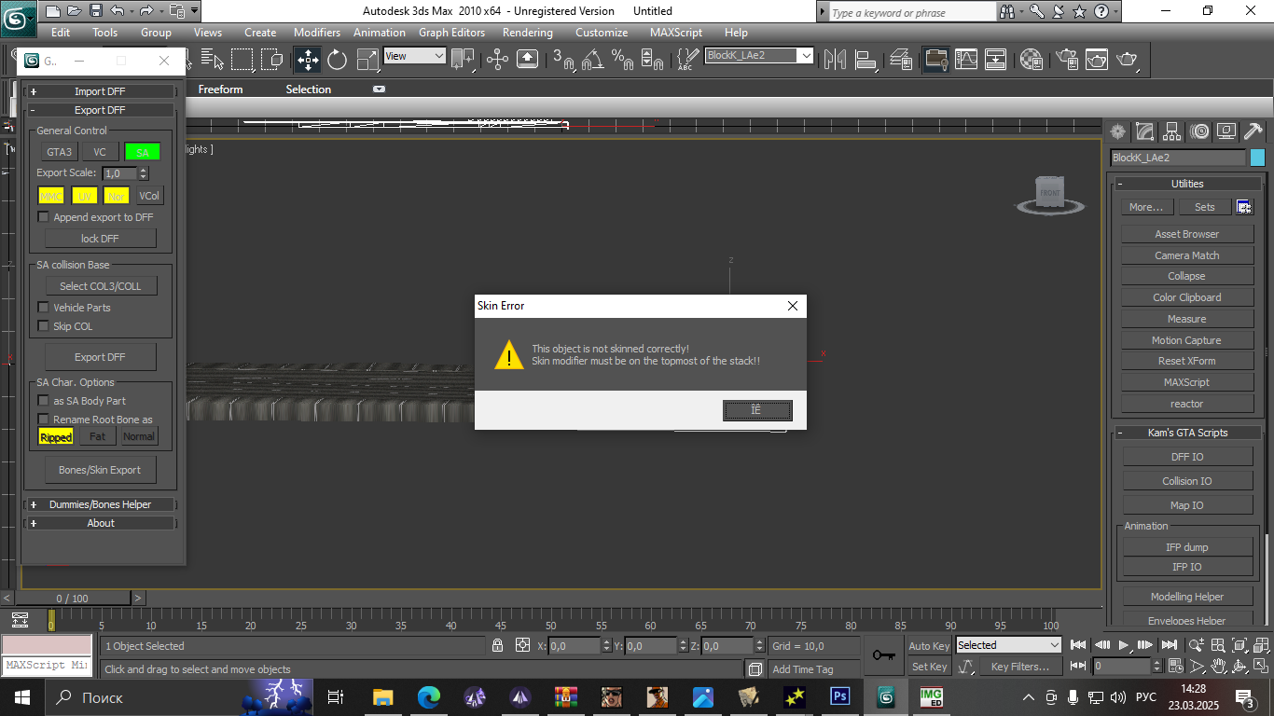Open the Hierarchy panel tab
Image resolution: width=1274 pixels, height=716 pixels.
tap(1172, 131)
